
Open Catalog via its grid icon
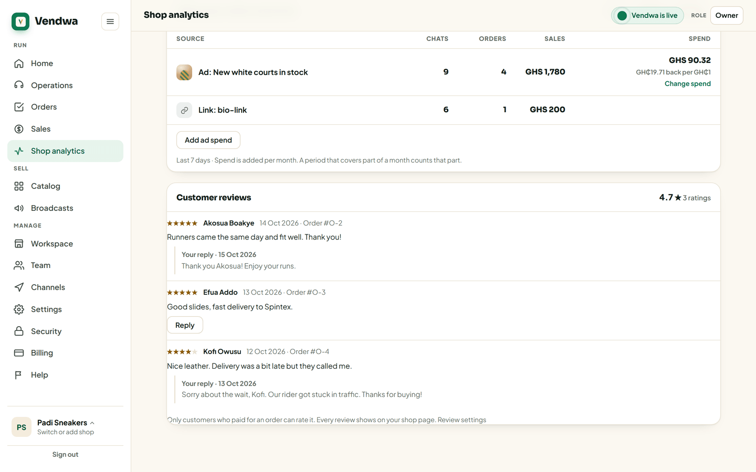click(x=19, y=186)
